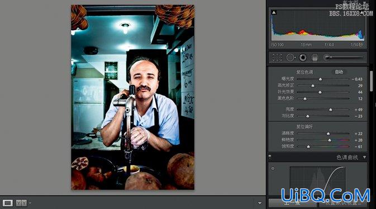Screen dimensions: 376x209
Task: Open the toolbar options dropdown arrow
Action: coord(260,203)
